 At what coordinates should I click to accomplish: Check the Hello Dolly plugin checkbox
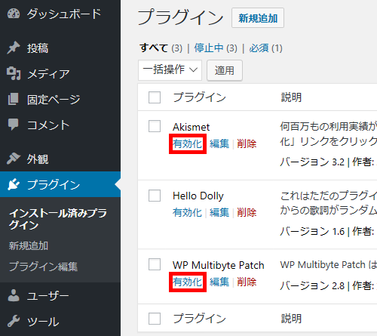pos(155,196)
